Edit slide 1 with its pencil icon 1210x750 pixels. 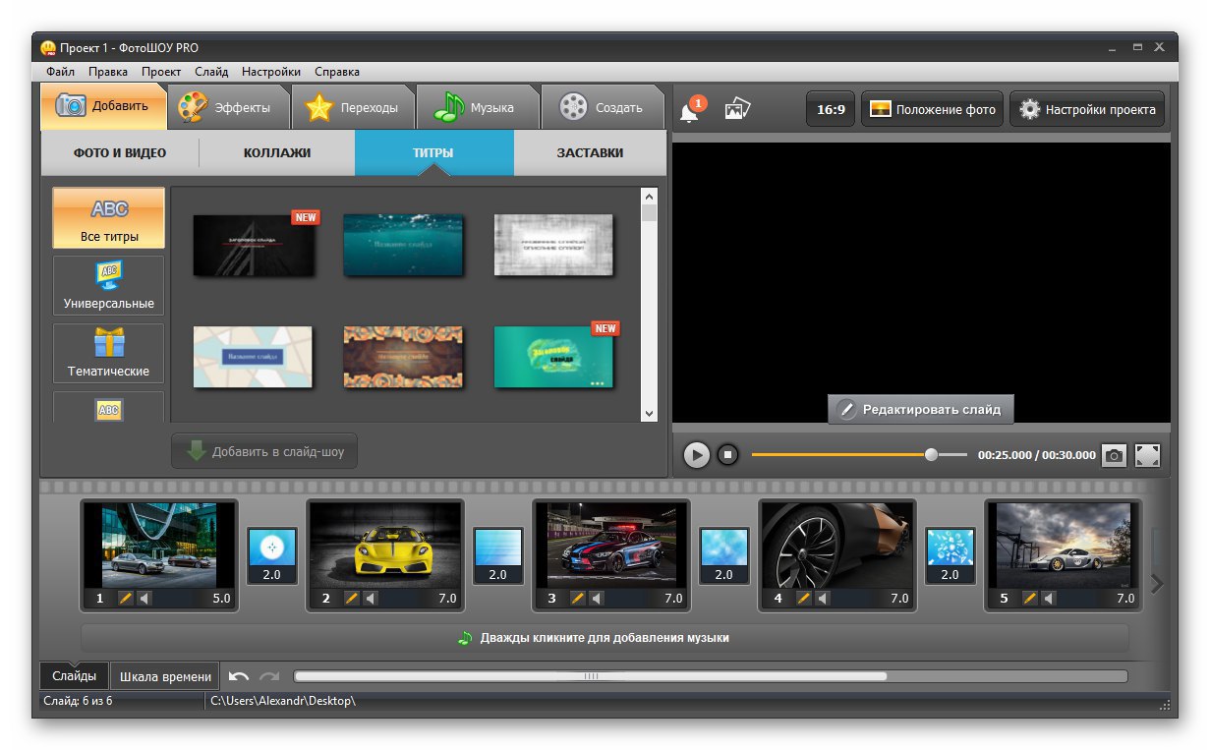coord(126,598)
